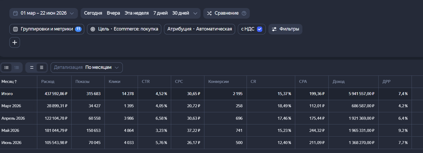
Task: Click the CPA column header
Action: tap(303, 82)
